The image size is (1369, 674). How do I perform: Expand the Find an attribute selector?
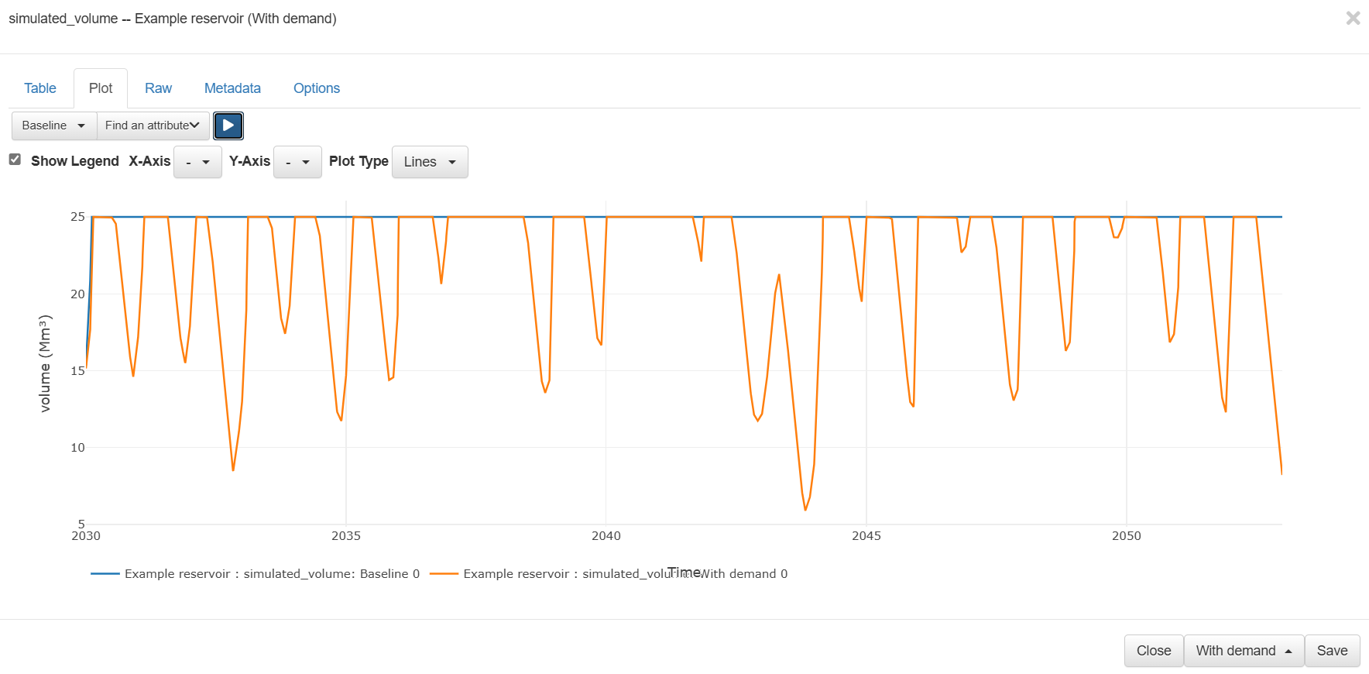pyautogui.click(x=153, y=126)
